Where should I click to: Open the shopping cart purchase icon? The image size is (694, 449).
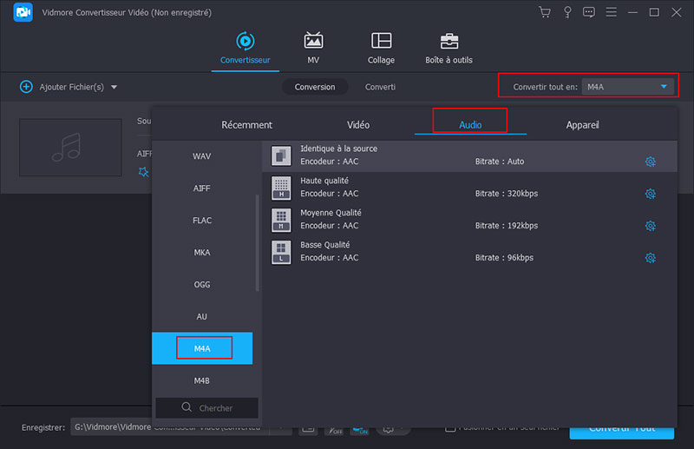point(545,12)
